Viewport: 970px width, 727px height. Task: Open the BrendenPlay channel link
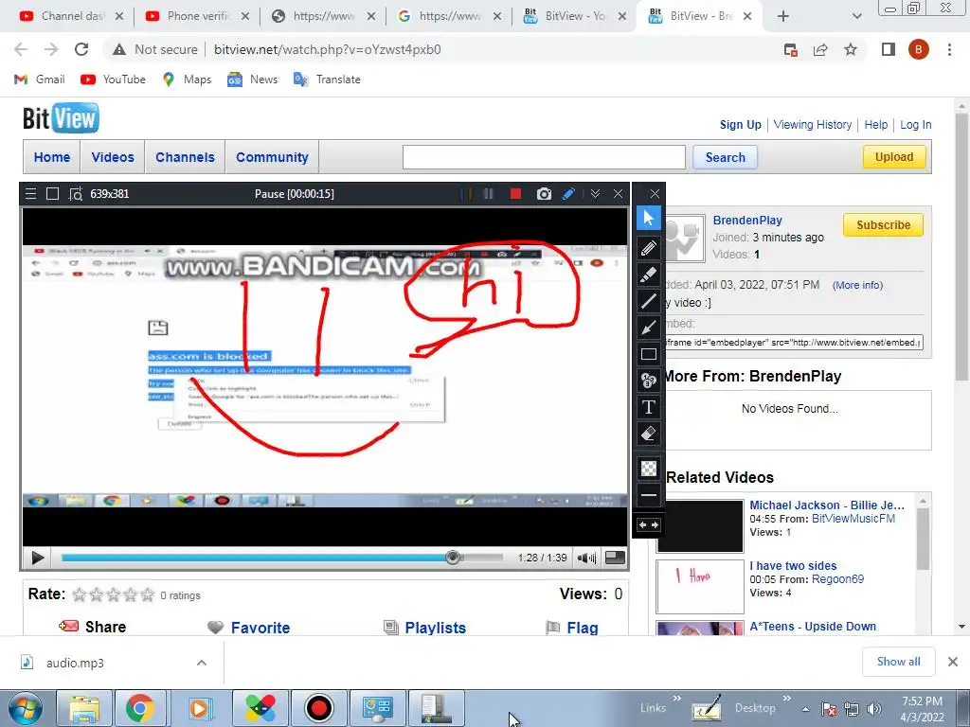747,220
